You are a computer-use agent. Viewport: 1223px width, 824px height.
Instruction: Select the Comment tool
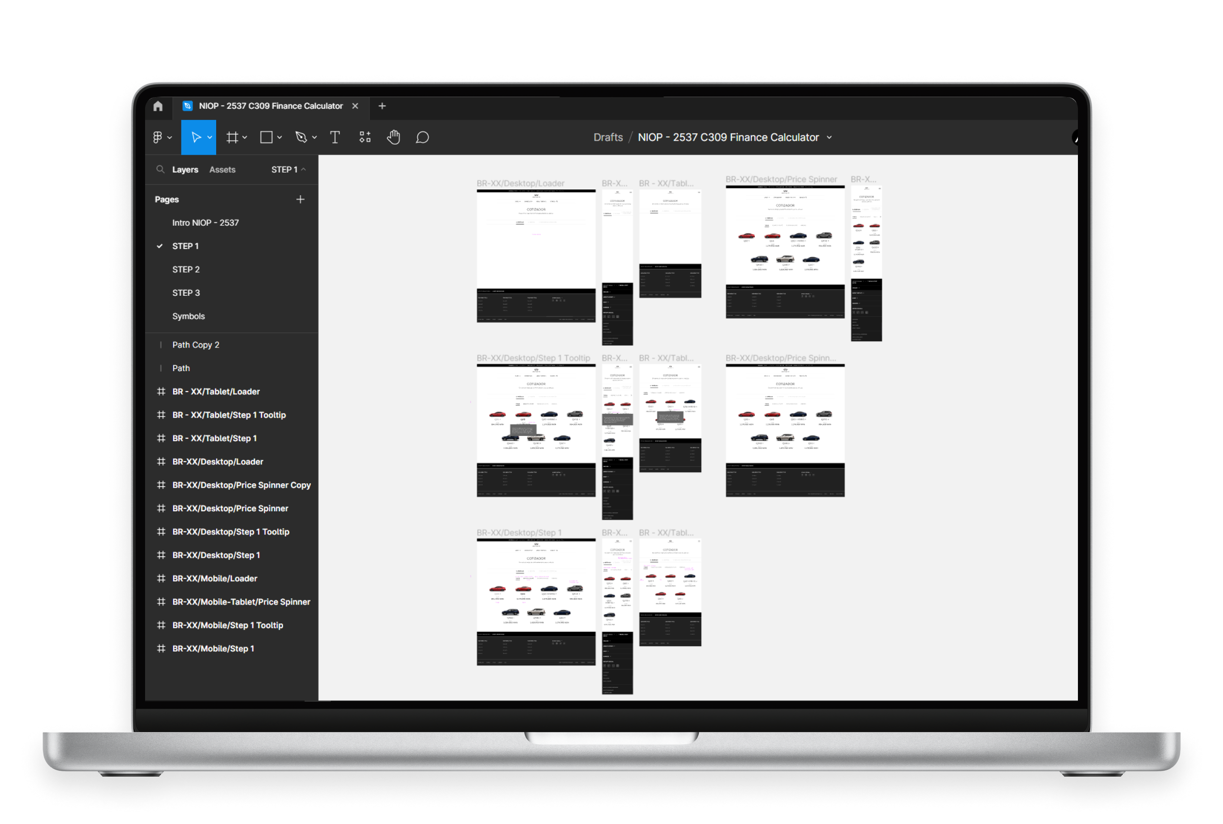coord(422,138)
